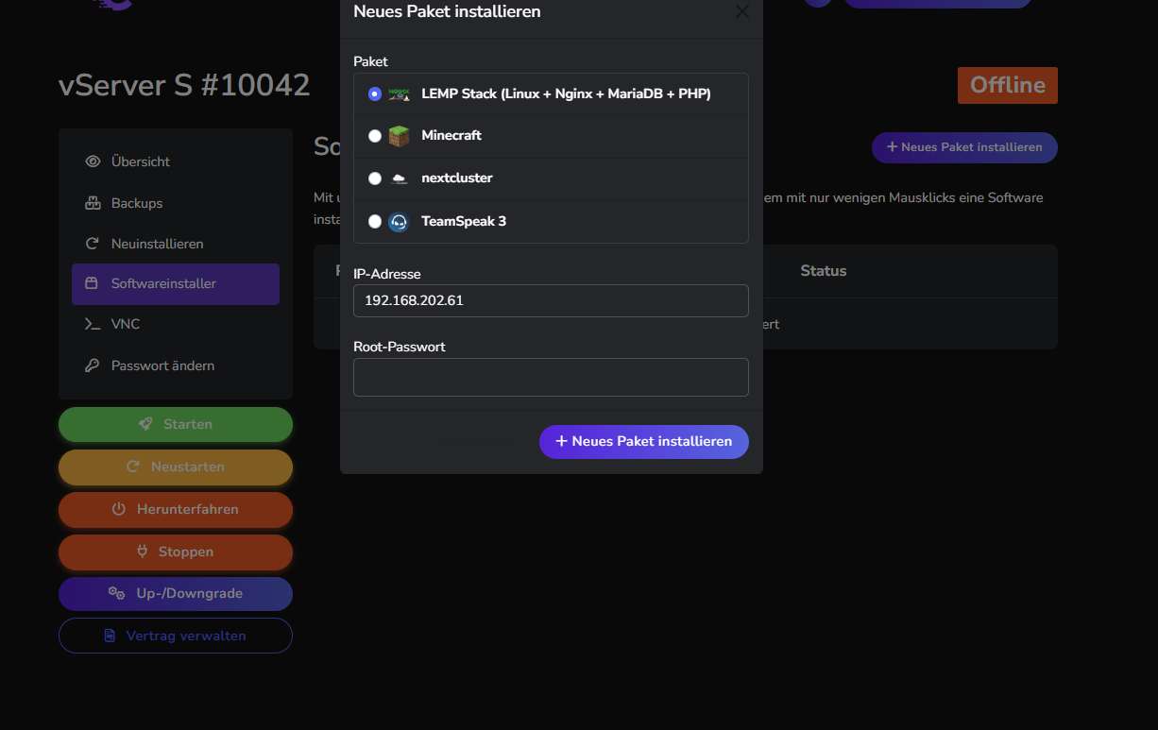Click into the Root-Passwort field
Viewport: 1158px width, 730px height.
[x=551, y=377]
